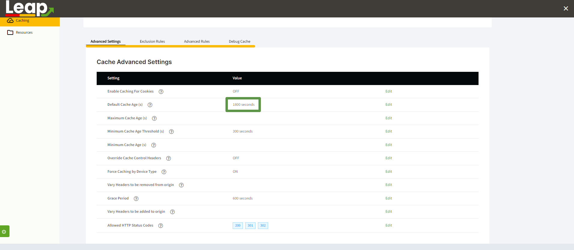Edit Force Caching by Device Type setting

click(388, 172)
